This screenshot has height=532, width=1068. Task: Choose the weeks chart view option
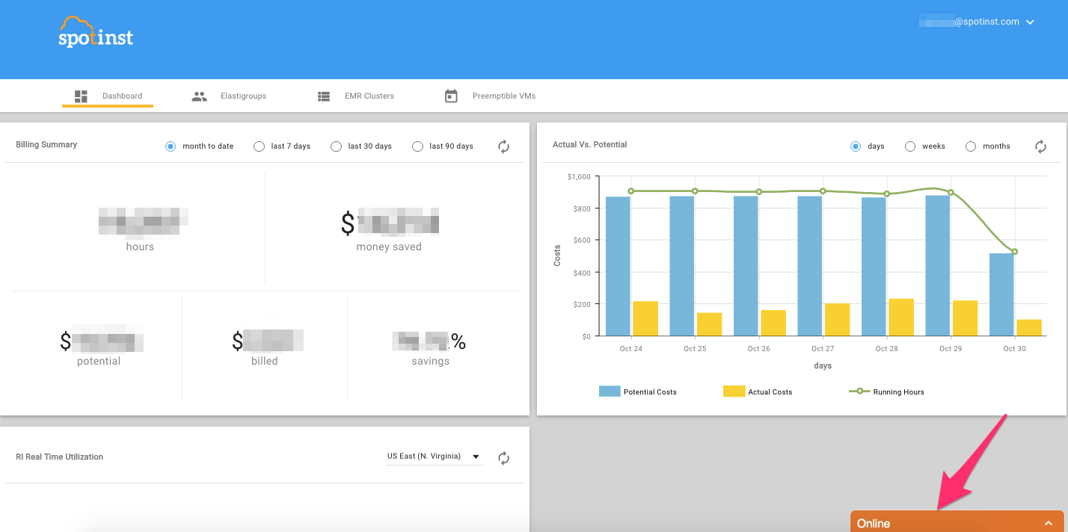pos(910,146)
